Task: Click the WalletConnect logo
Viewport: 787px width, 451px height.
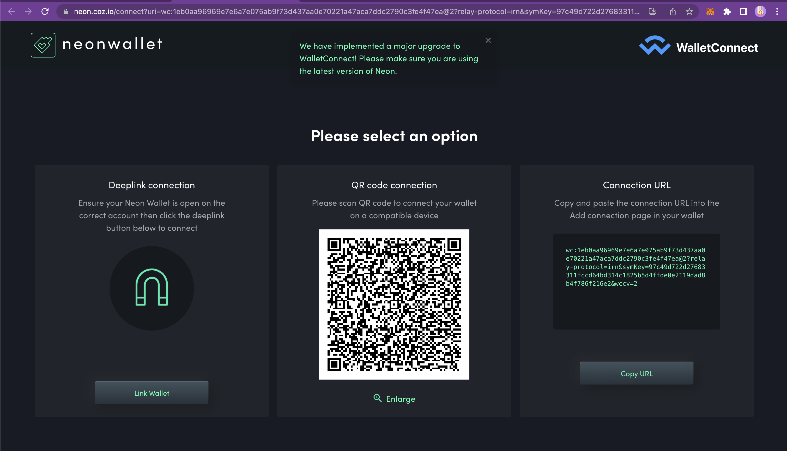Action: coord(654,46)
